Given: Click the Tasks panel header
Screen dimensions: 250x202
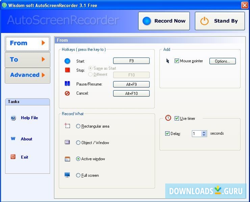Looking at the screenshot, I should point(28,102).
